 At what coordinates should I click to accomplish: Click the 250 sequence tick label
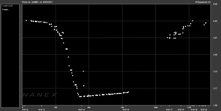coord(56,107)
